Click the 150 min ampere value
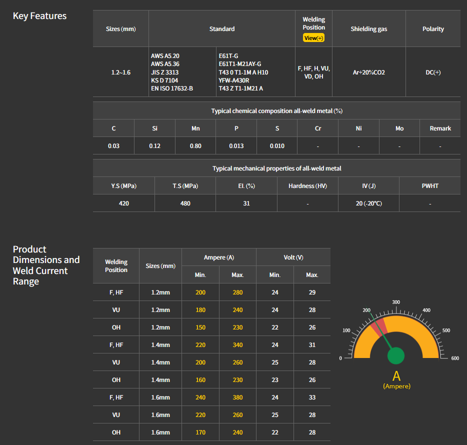The image size is (467, 445). tap(200, 327)
